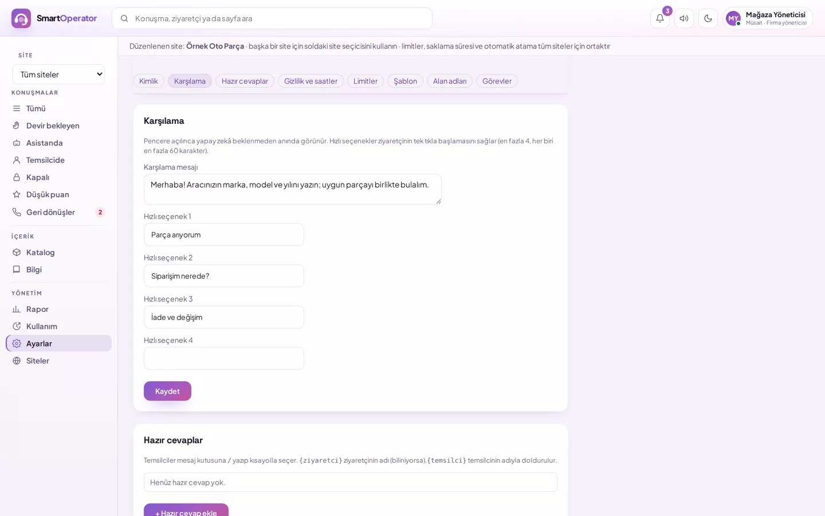Go to the Limitler tab
The image size is (825, 516).
366,81
